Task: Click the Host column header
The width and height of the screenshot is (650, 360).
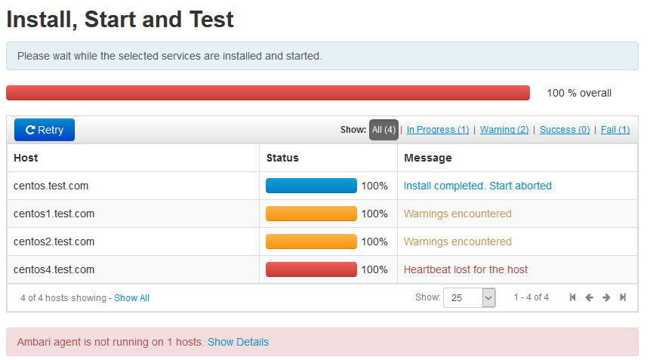Action: click(x=26, y=158)
